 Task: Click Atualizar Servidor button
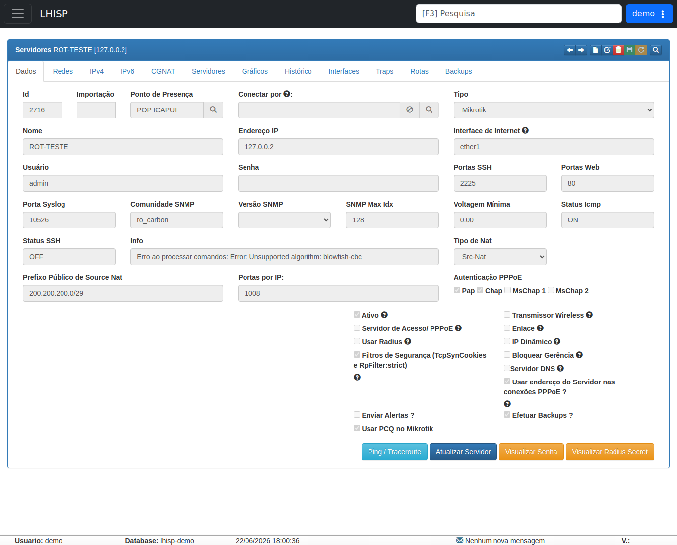pos(463,452)
